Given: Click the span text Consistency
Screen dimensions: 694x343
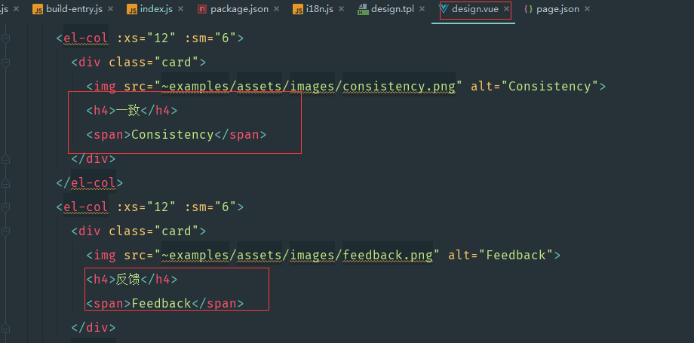Looking at the screenshot, I should [173, 134].
